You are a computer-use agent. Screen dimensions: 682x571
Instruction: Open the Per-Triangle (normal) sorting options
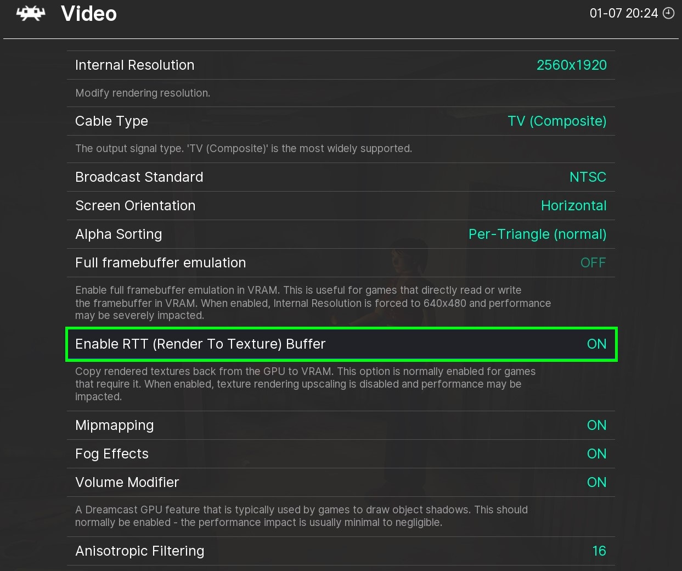(x=537, y=234)
